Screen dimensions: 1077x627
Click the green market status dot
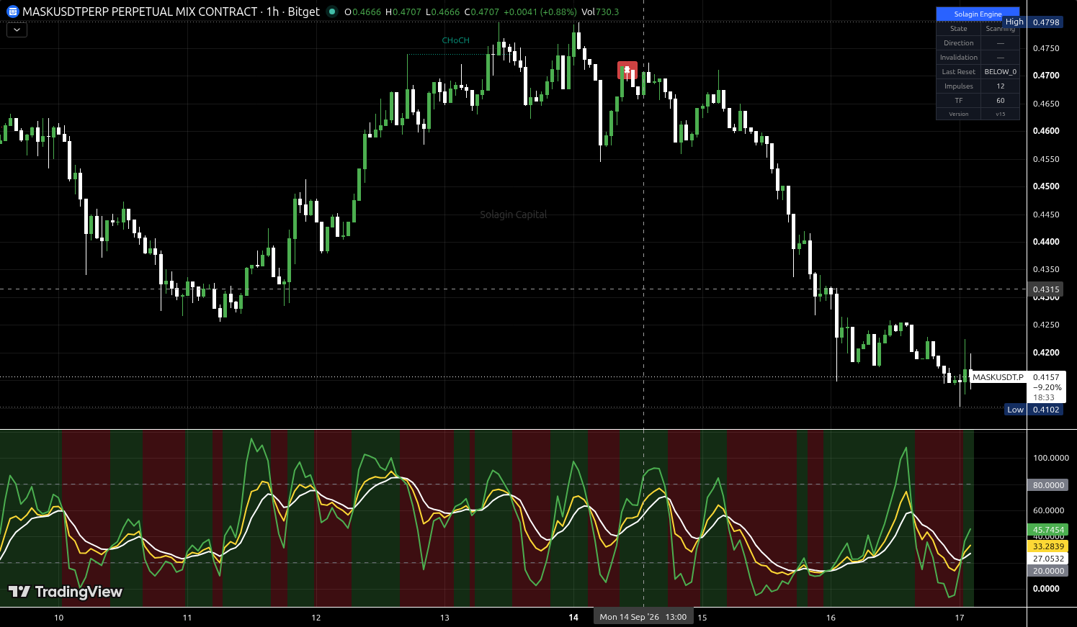point(332,12)
